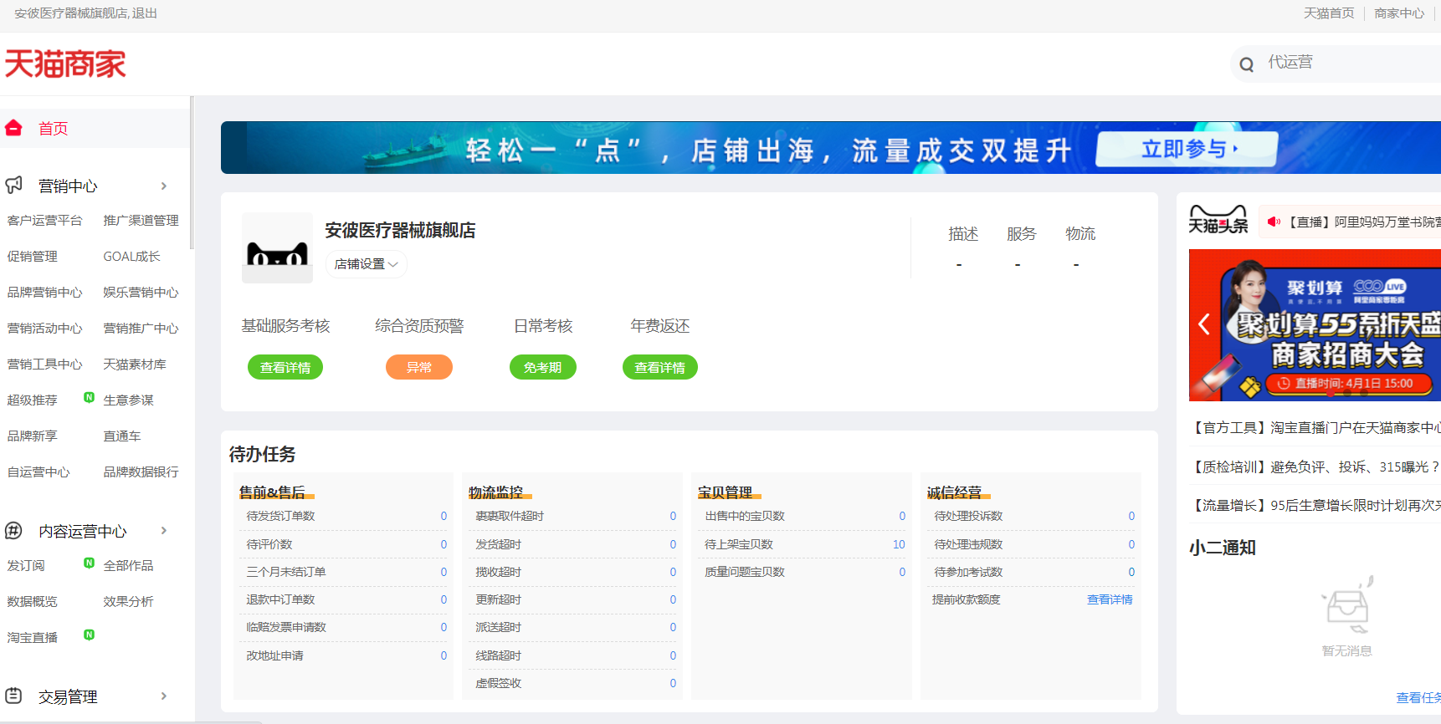Viewport: 1441px width, 724px height.
Task: Expand the 交易管理 section chevron
Action: click(164, 696)
